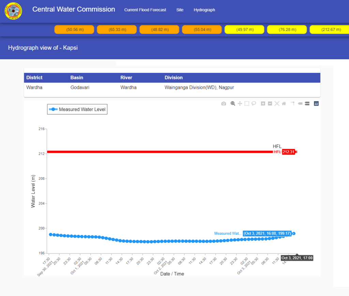Toggle Measured Water Level legend entry

[77, 109]
